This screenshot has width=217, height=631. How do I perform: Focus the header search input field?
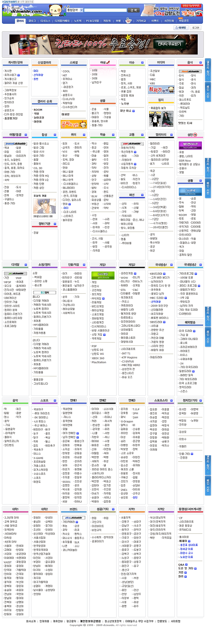click(x=105, y=10)
